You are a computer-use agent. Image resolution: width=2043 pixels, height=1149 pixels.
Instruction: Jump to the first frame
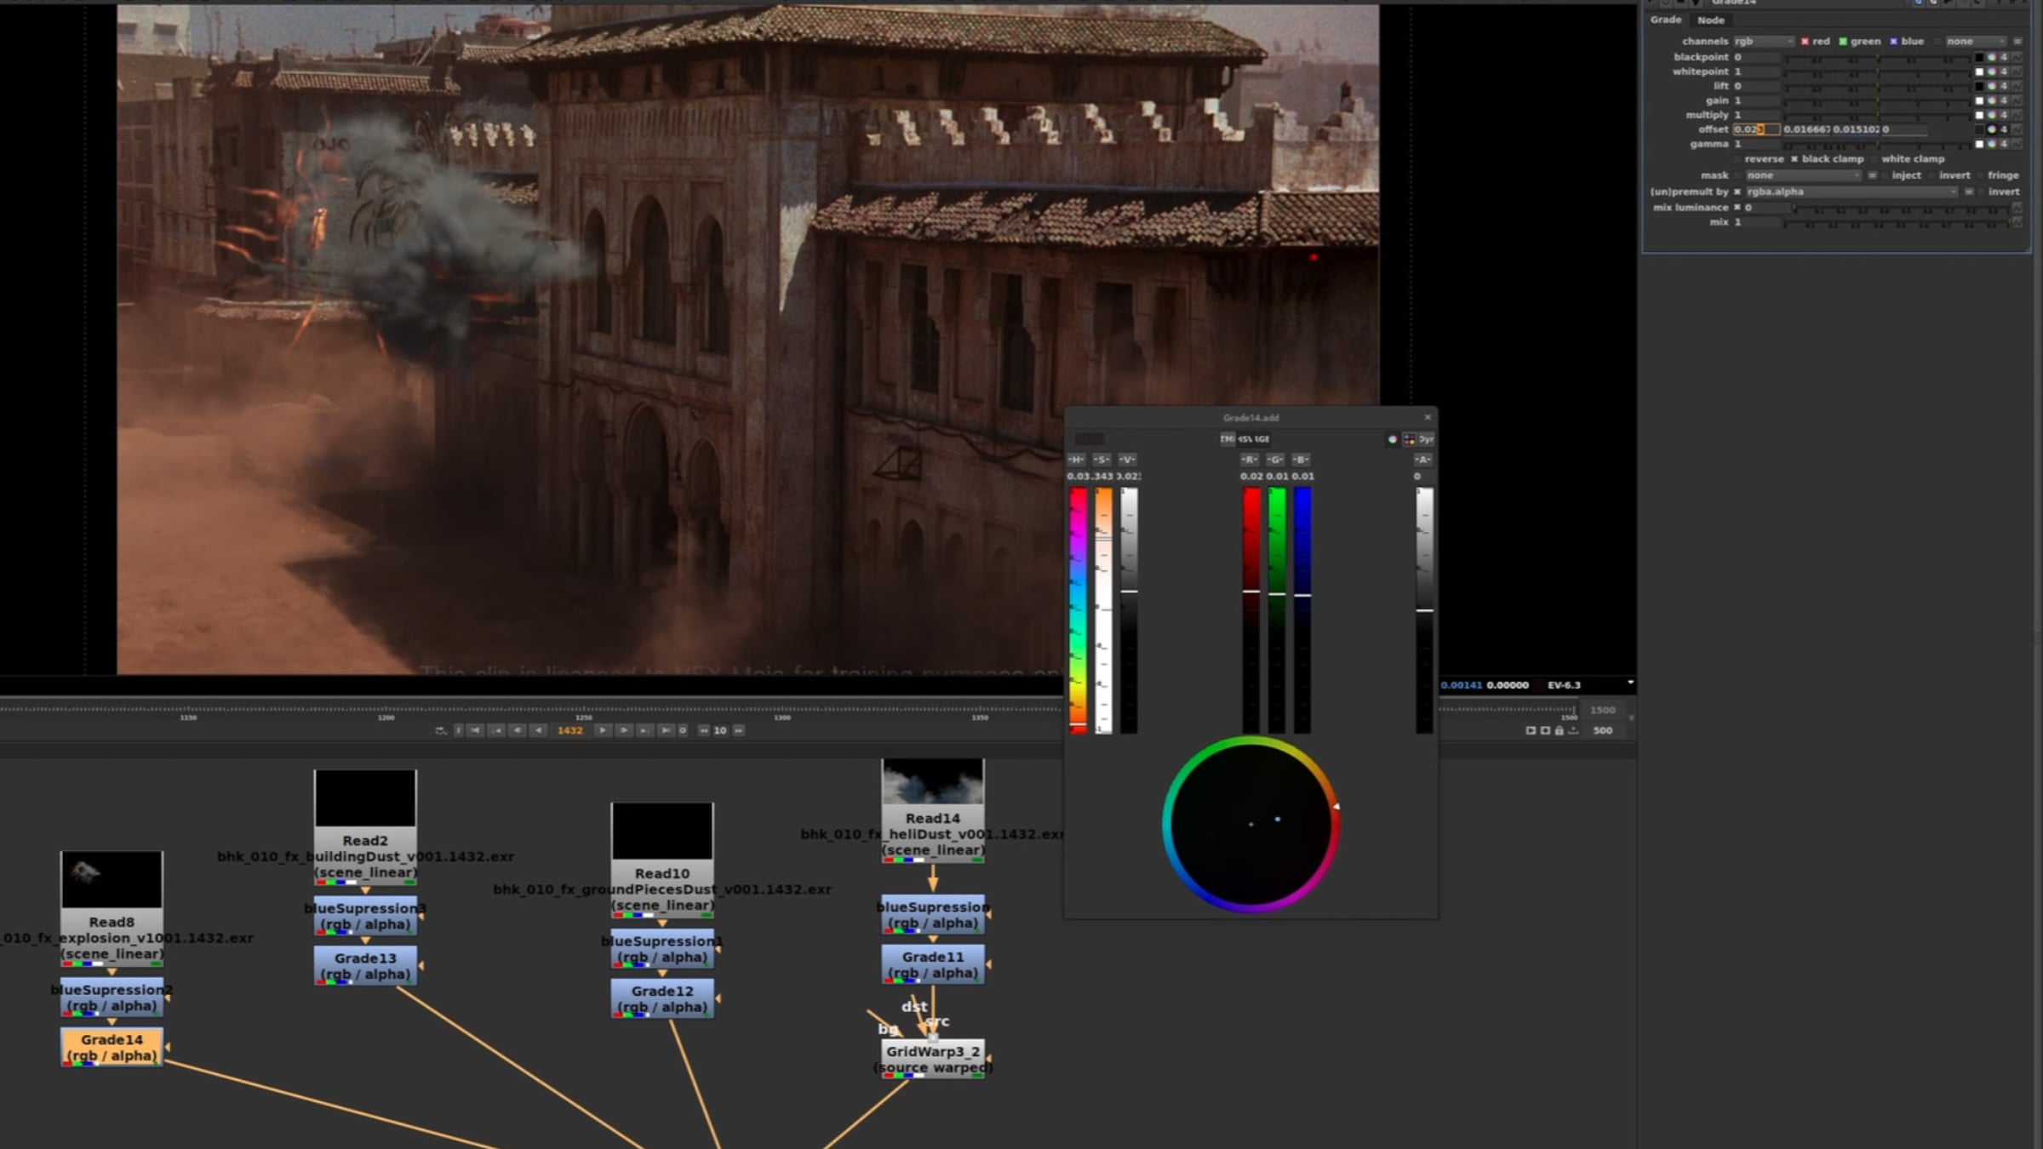pyautogui.click(x=476, y=730)
